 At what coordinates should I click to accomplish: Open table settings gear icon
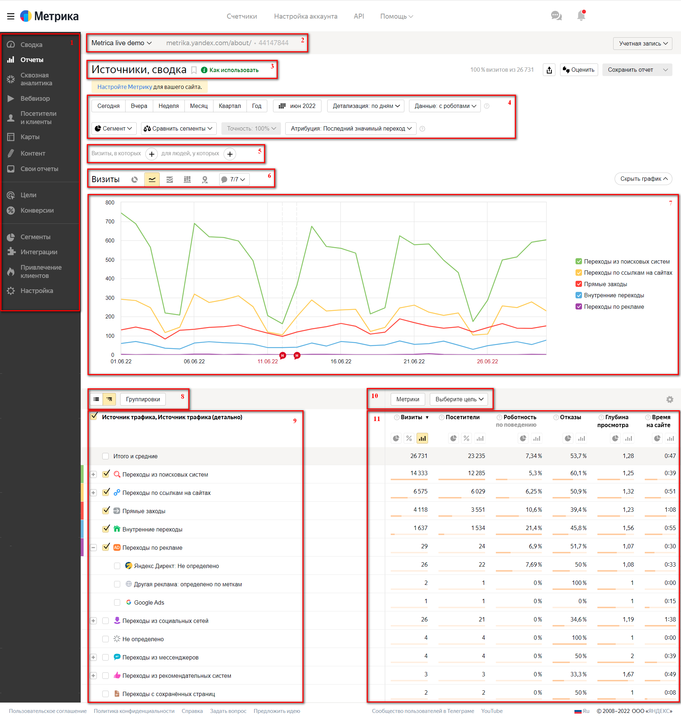pyautogui.click(x=670, y=399)
